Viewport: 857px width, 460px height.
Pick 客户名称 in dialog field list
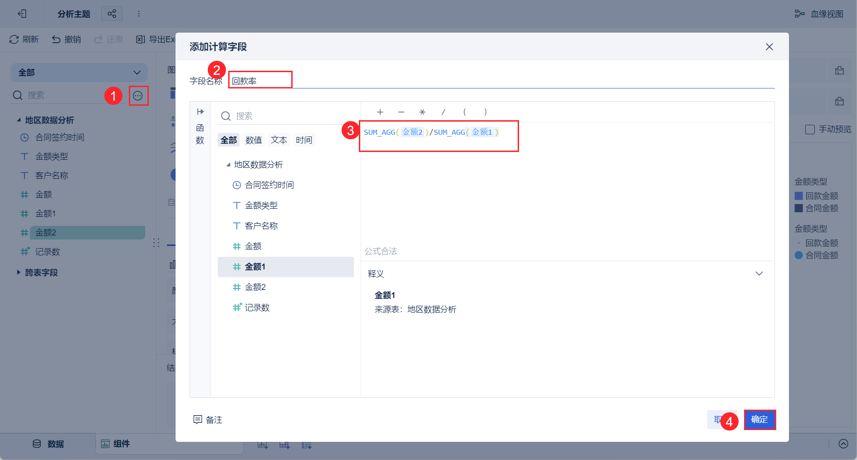286,226
